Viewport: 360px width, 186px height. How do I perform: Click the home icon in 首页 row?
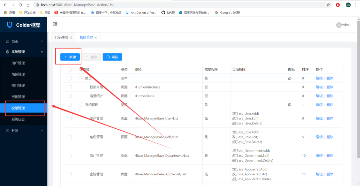click(290, 78)
